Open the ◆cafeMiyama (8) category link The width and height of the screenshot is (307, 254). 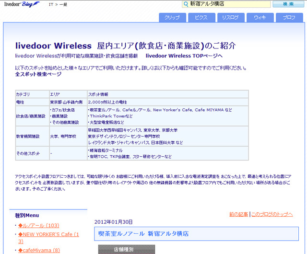(x=39, y=250)
